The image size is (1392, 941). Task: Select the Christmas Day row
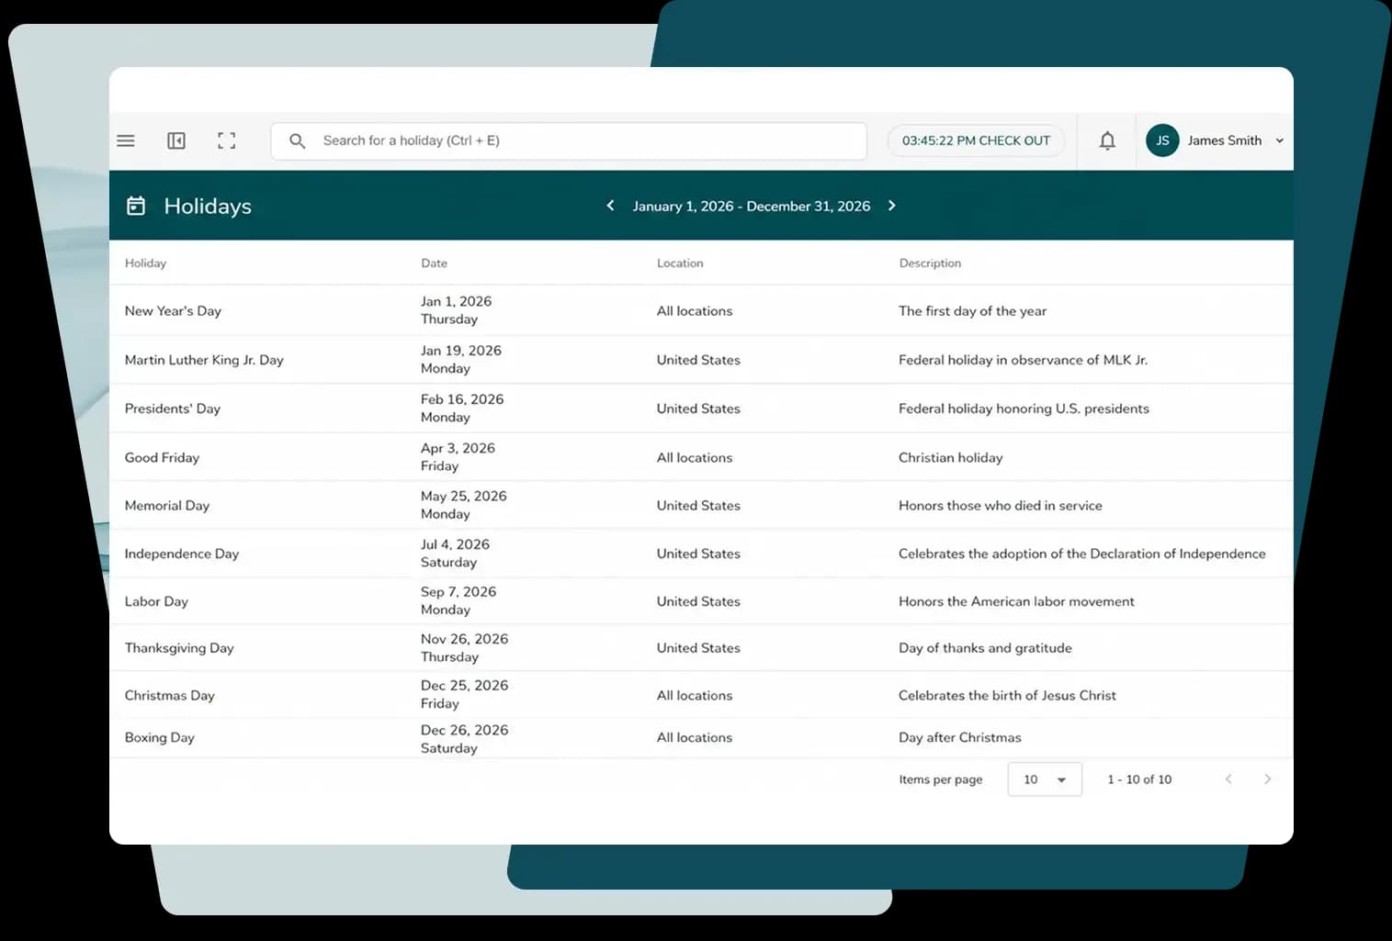pyautogui.click(x=701, y=695)
